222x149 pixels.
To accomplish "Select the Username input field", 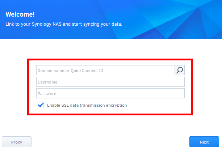I will point(110,82).
